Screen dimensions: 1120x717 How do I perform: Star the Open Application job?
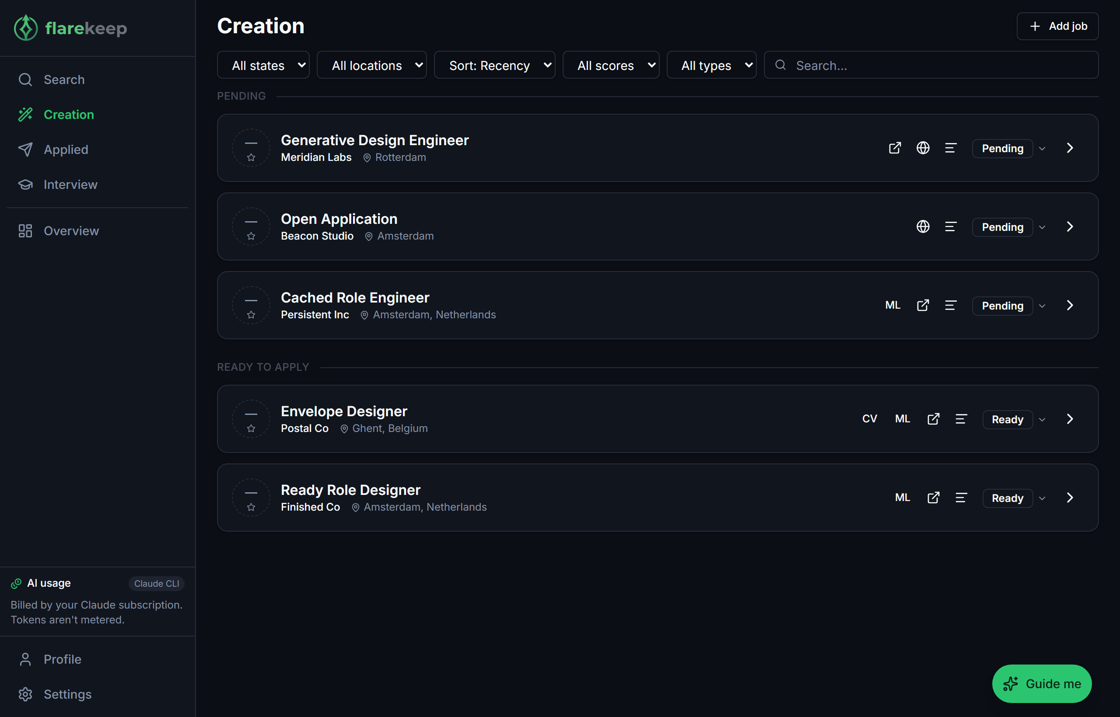[251, 236]
